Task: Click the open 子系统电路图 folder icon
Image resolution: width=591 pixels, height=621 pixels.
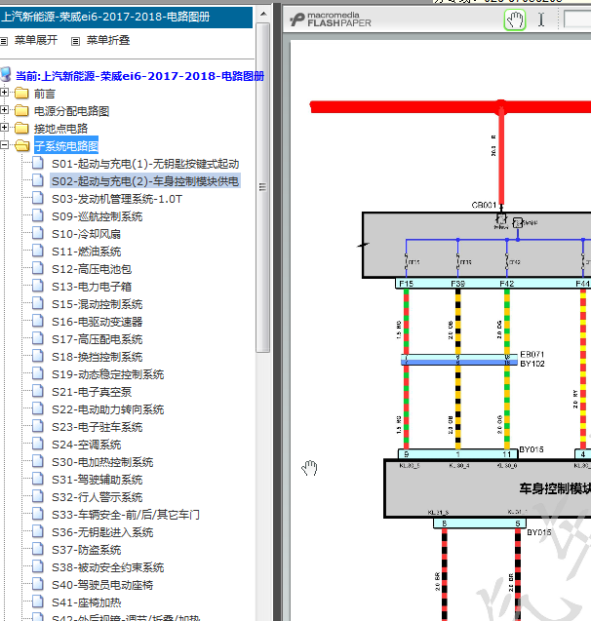Action: tap(22, 145)
